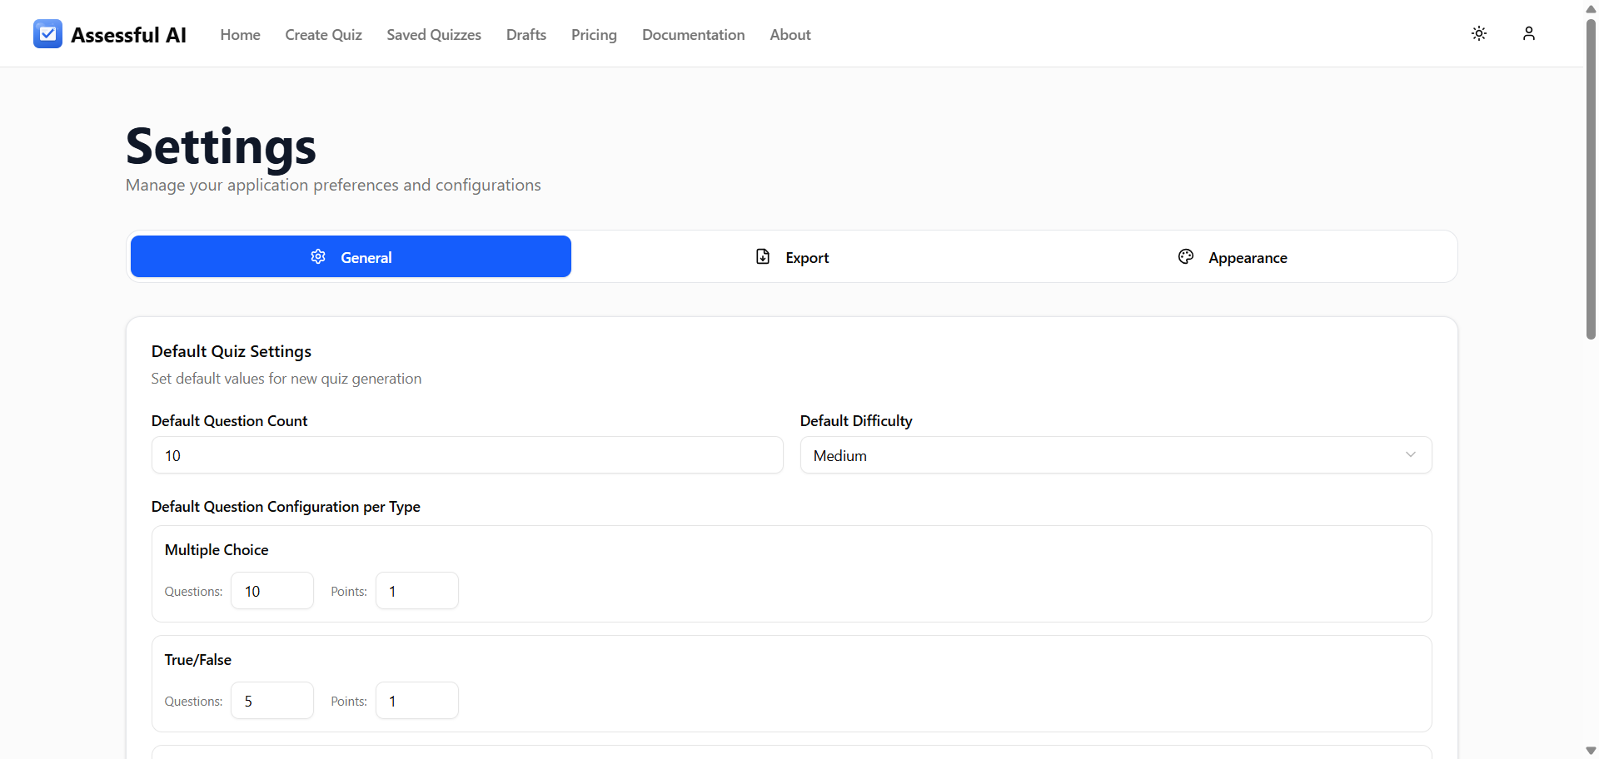Click the file download icon beside Export

pos(763,256)
